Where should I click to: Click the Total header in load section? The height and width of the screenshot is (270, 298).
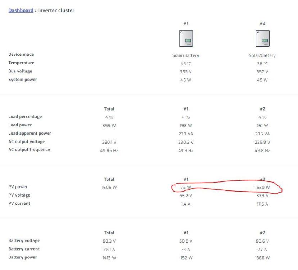109,109
